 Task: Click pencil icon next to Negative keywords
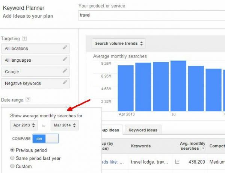[x=65, y=82]
